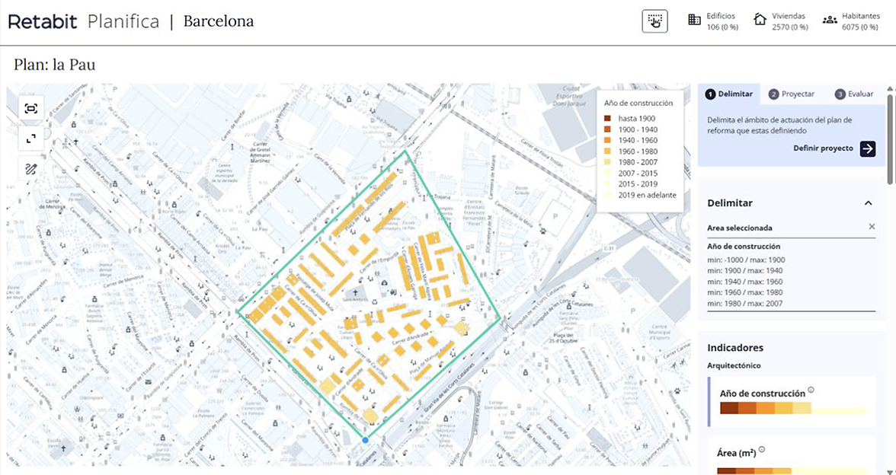Open the Evaluar tab
The image size is (896, 475).
pos(853,94)
